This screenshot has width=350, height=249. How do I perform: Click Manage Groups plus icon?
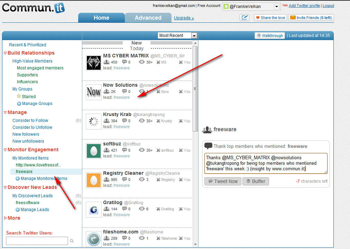(19, 104)
